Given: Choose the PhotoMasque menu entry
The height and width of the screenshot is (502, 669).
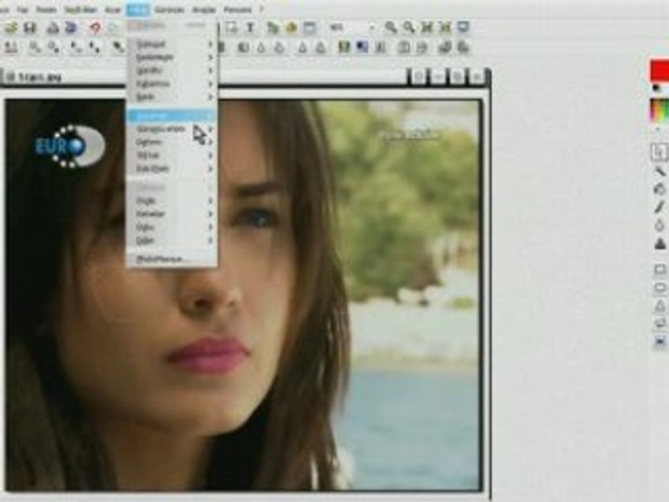Looking at the screenshot, I should click(172, 259).
